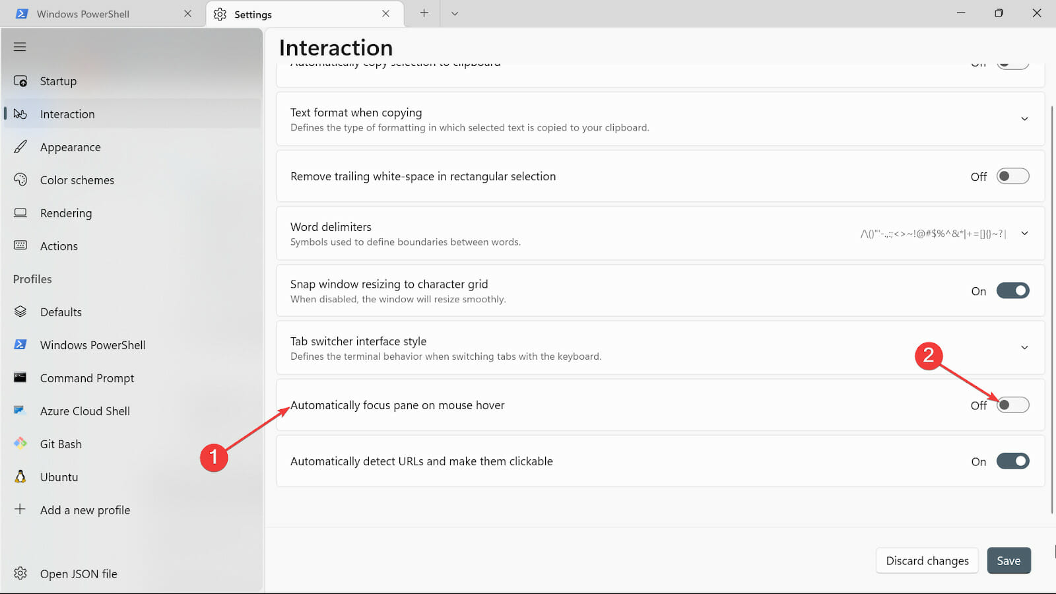Open the Windows PowerShell profile settings
Image resolution: width=1056 pixels, height=594 pixels.
[x=132, y=345]
